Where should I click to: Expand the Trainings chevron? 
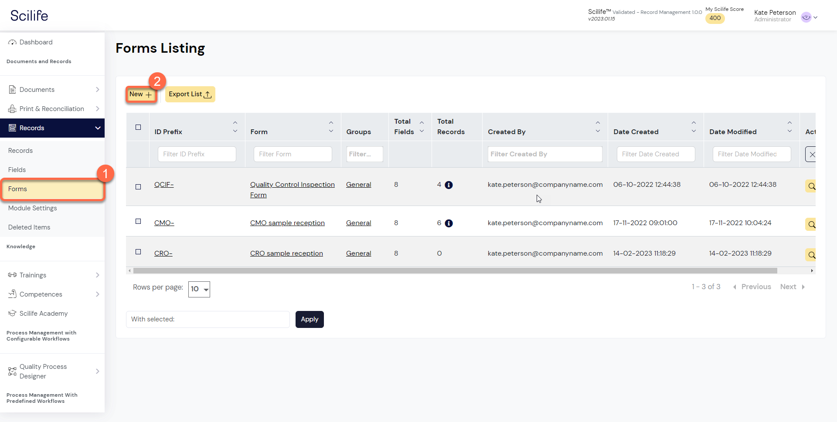[x=97, y=275]
